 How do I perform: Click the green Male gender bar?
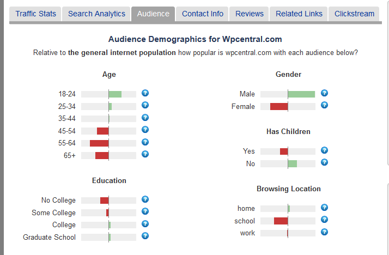click(301, 94)
